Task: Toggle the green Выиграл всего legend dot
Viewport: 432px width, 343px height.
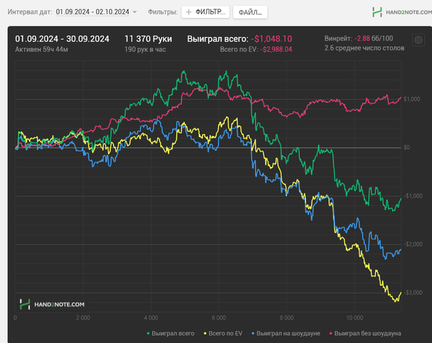Action: click(148, 333)
